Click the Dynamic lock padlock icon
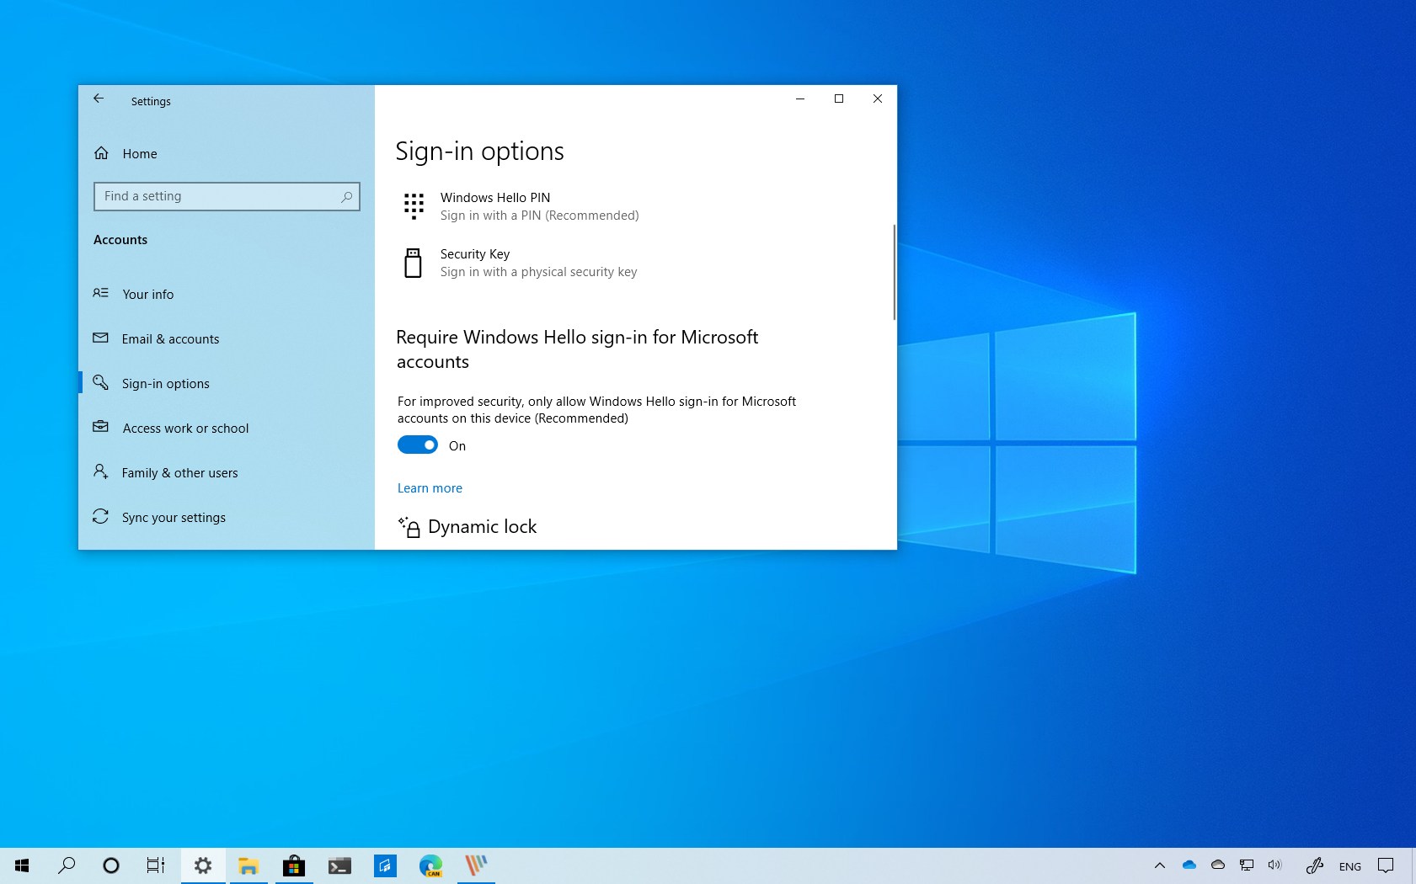The width and height of the screenshot is (1416, 884). (409, 527)
